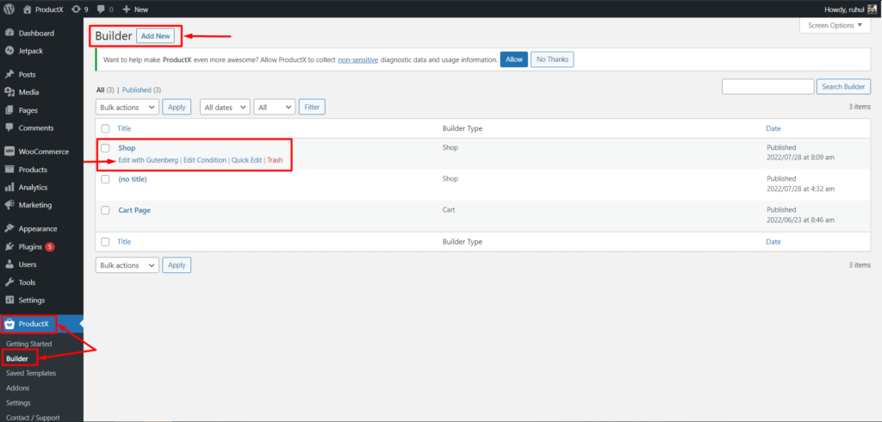Click the Filter button
The width and height of the screenshot is (882, 422).
[x=312, y=107]
